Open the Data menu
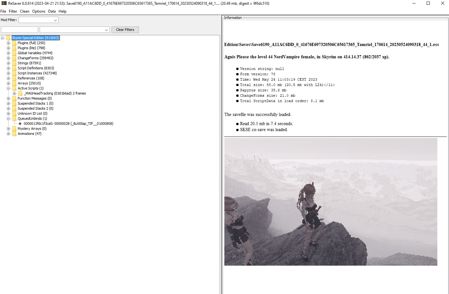 point(52,11)
